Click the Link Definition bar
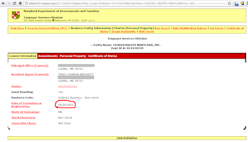The width and height of the screenshot is (248, 142). (x=127, y=138)
